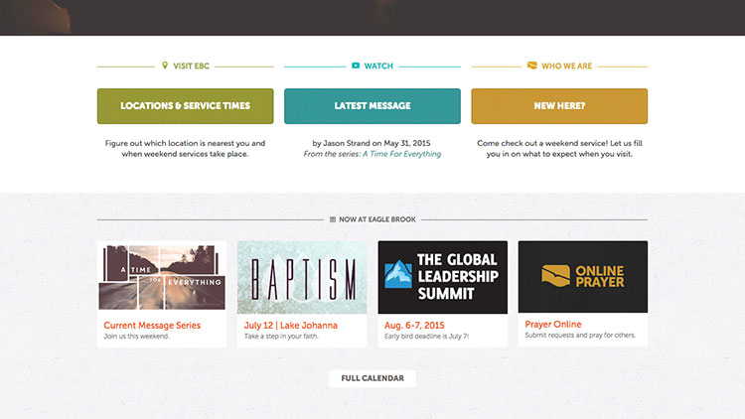
Task: Open Locations & Service Times button
Action: [186, 106]
